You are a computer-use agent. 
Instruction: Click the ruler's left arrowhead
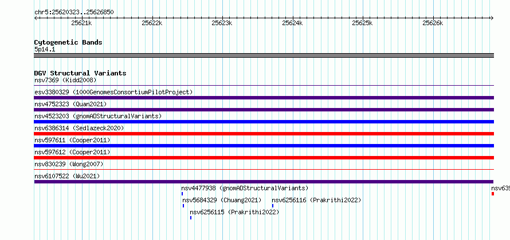36,18
